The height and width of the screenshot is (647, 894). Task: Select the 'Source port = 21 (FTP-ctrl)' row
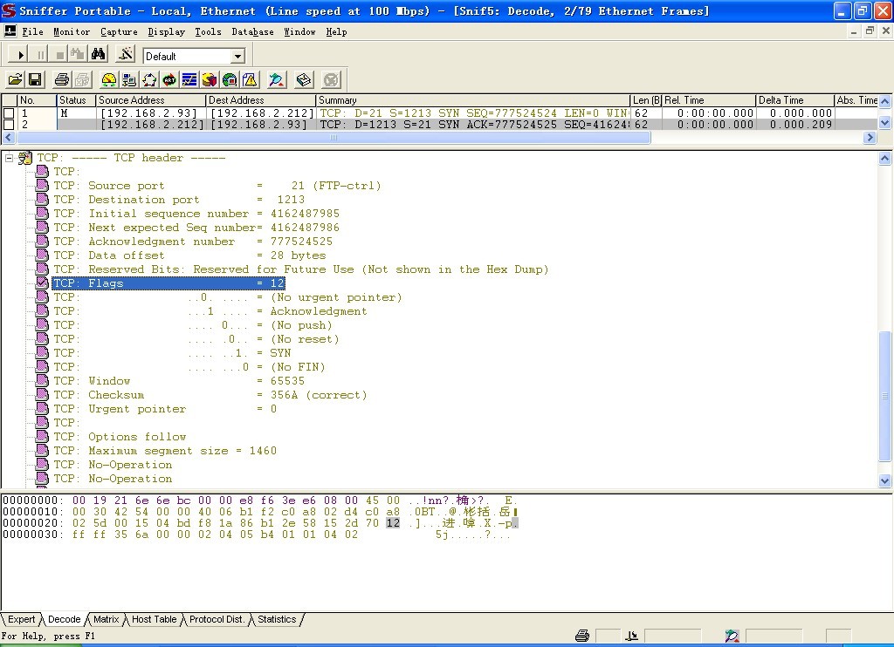[x=217, y=186]
